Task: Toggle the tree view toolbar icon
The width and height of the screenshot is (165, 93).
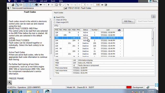Action: coord(17,5)
